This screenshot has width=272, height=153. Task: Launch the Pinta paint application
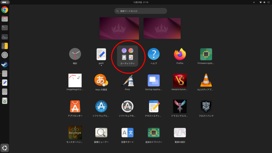point(127,80)
